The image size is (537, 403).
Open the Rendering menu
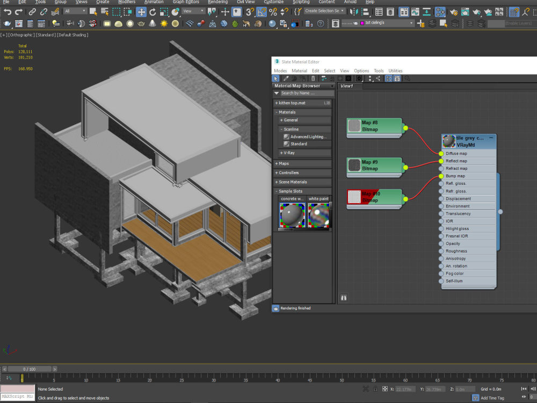click(217, 2)
